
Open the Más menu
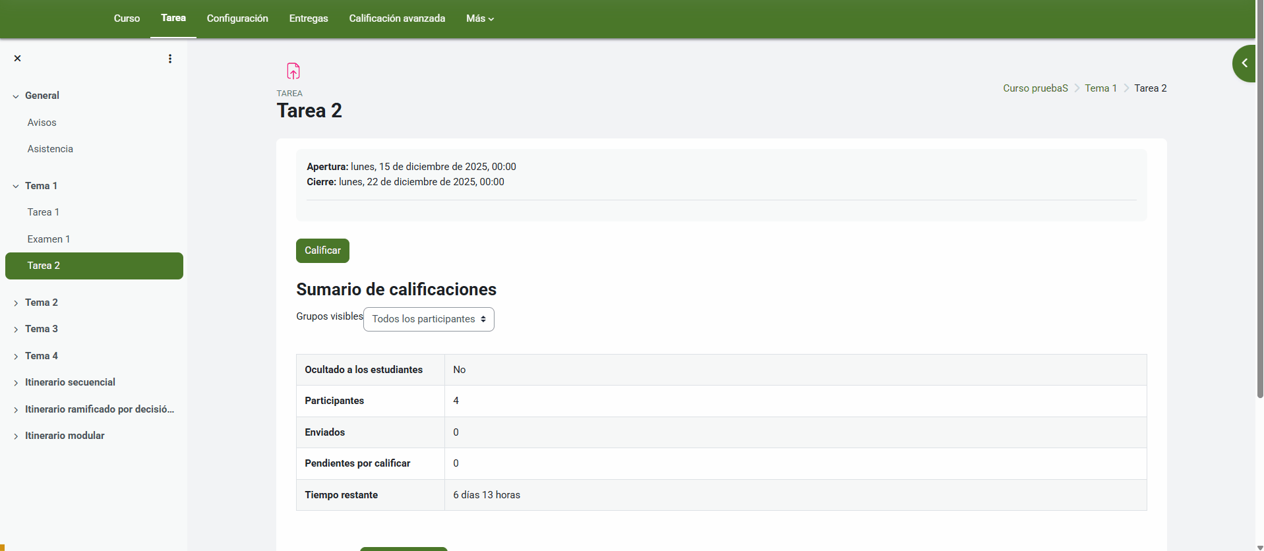pos(480,18)
